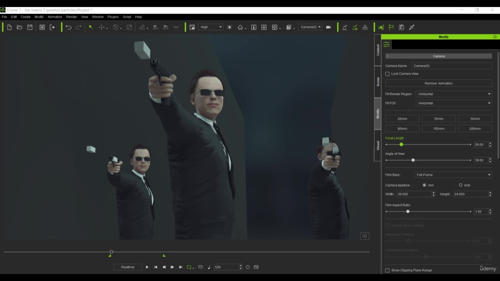Set lens to 35mm preset
This screenshot has width=500, height=281.
coord(438,119)
